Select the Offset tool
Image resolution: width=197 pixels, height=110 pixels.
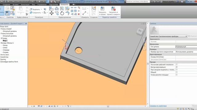pyautogui.click(x=57, y=9)
